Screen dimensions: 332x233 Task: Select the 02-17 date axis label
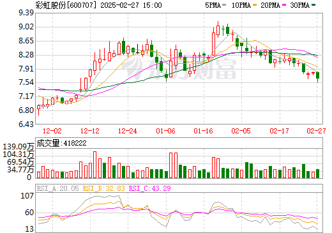[x=279, y=131]
